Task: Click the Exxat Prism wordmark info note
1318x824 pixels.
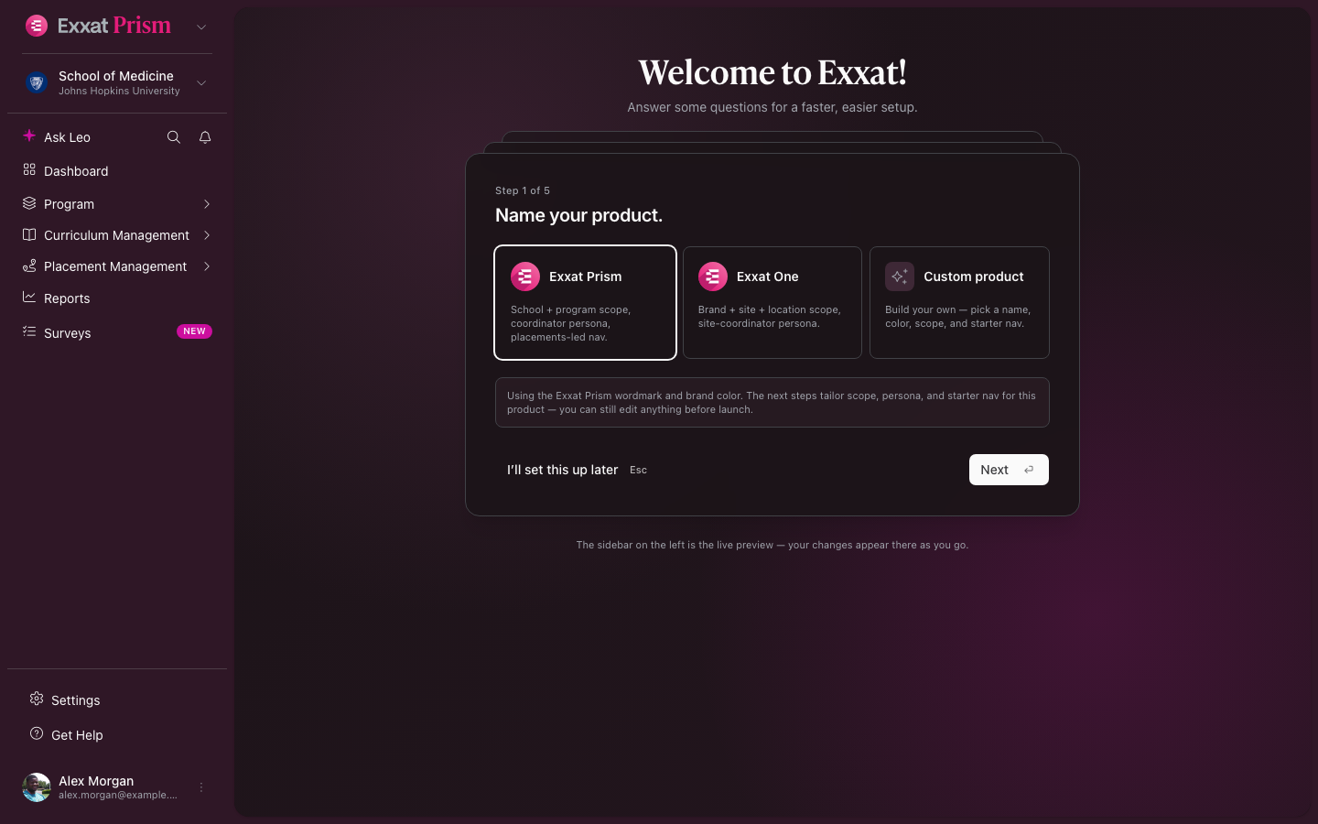Action: (772, 403)
